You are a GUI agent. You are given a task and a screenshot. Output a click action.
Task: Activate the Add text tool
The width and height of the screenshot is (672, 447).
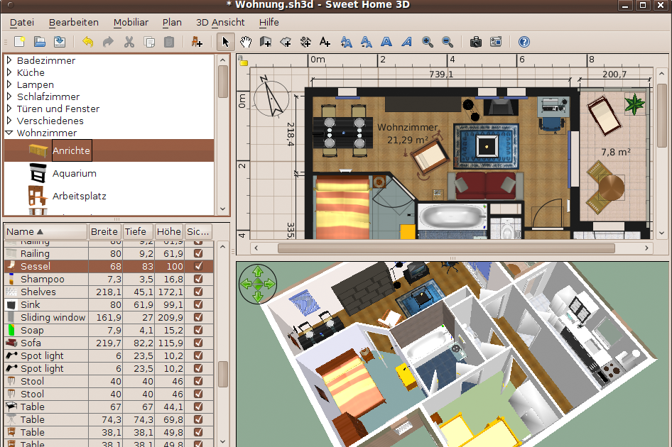point(325,42)
